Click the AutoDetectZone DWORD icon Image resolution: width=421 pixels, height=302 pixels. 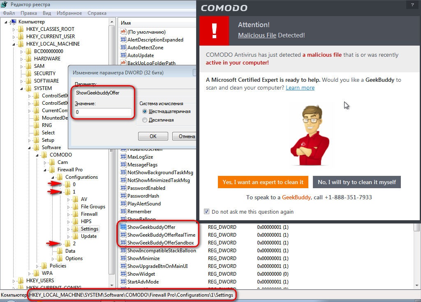123,47
